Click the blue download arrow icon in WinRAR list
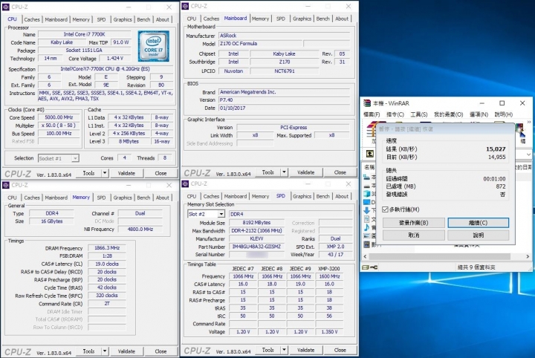 point(367,210)
